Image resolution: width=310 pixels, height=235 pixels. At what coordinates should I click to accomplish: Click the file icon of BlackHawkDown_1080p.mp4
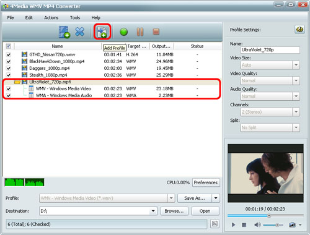(24, 61)
